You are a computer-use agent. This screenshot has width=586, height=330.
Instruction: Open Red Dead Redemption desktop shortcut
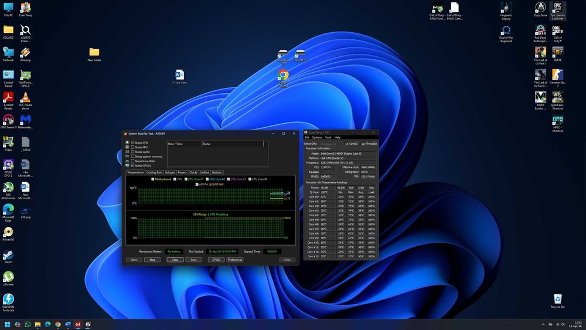pyautogui.click(x=540, y=34)
